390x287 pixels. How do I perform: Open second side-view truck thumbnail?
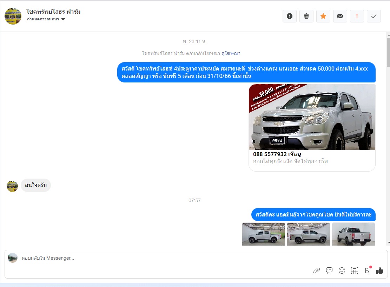click(309, 234)
